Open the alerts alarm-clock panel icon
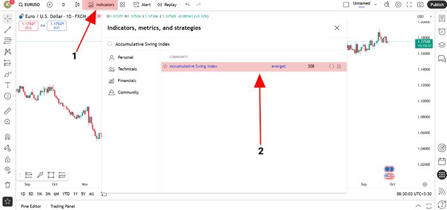This screenshot has height=210, width=447. [442, 31]
